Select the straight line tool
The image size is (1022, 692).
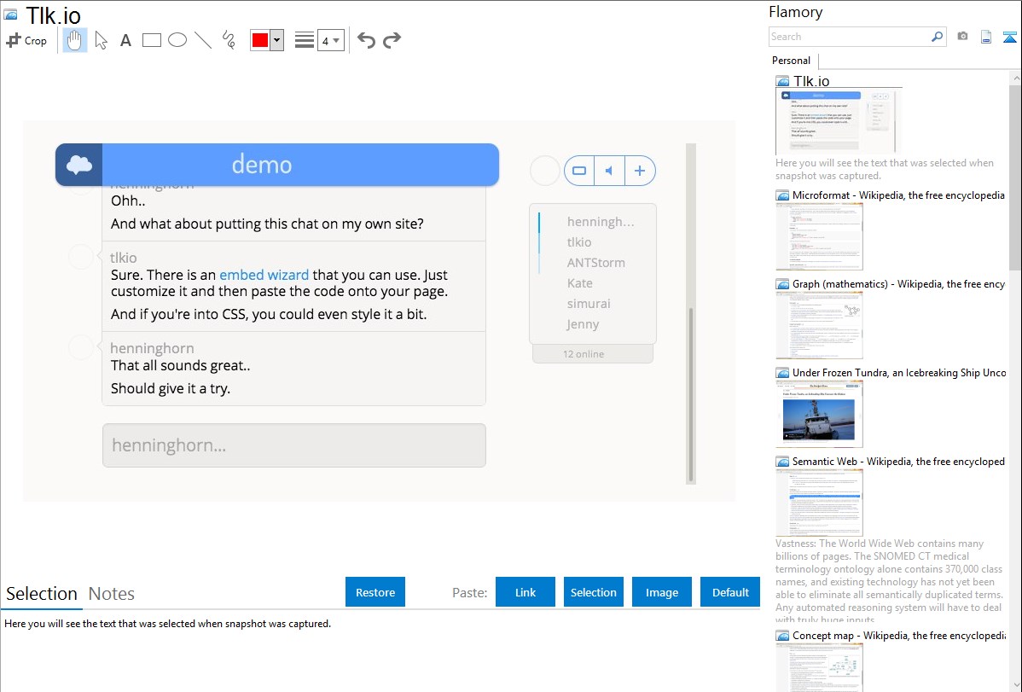pyautogui.click(x=203, y=40)
